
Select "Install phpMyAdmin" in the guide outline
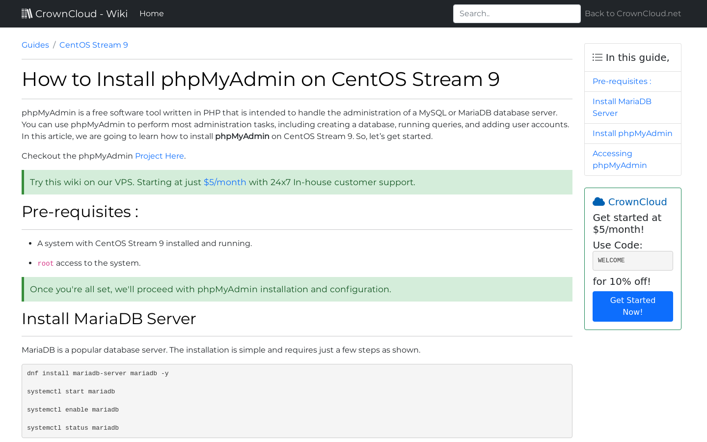633,133
